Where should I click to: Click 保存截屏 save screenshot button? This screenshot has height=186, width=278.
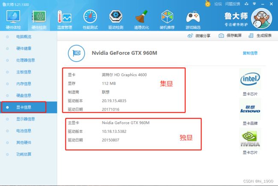(x=234, y=36)
